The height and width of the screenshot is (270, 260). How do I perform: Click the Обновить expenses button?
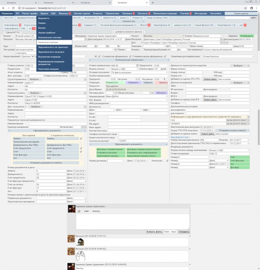[x=161, y=93]
